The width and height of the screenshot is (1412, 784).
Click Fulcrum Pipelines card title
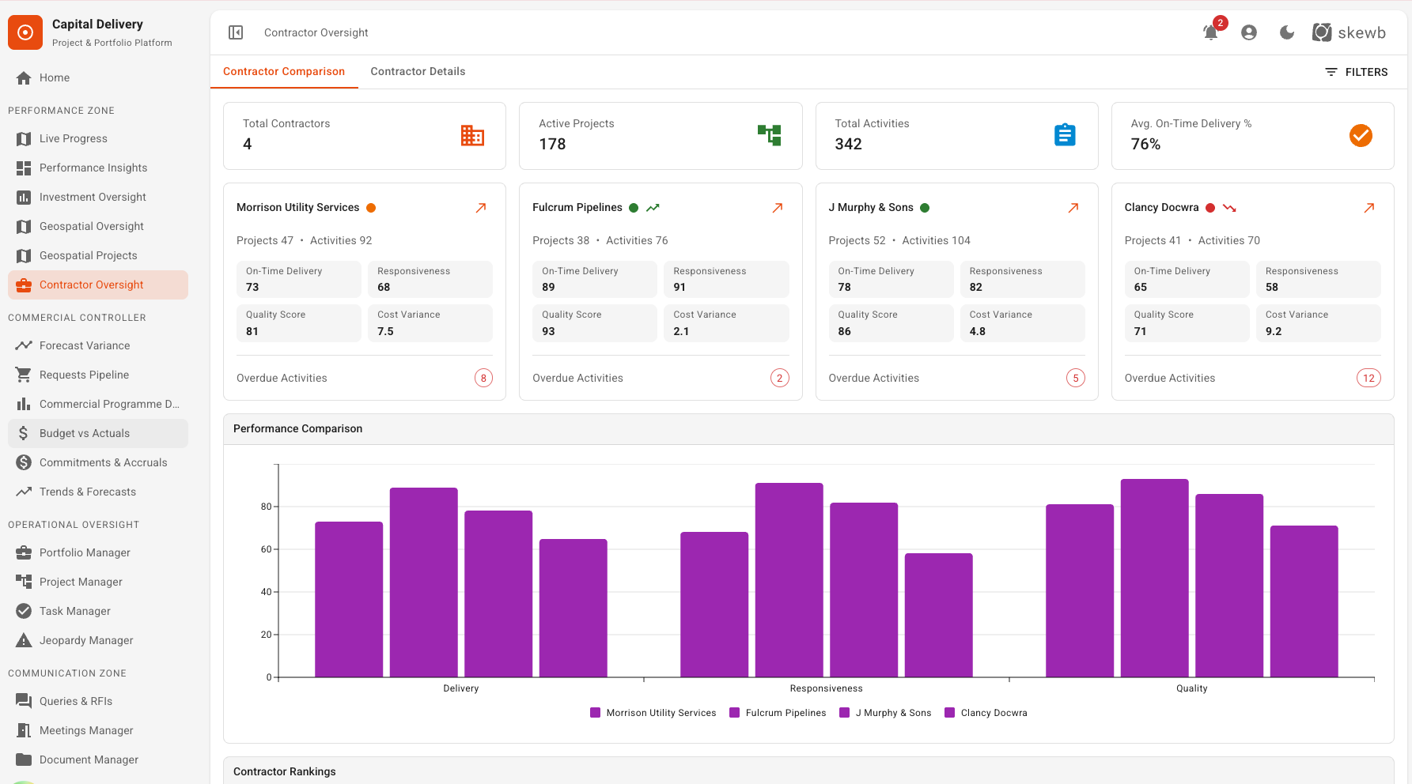[577, 207]
